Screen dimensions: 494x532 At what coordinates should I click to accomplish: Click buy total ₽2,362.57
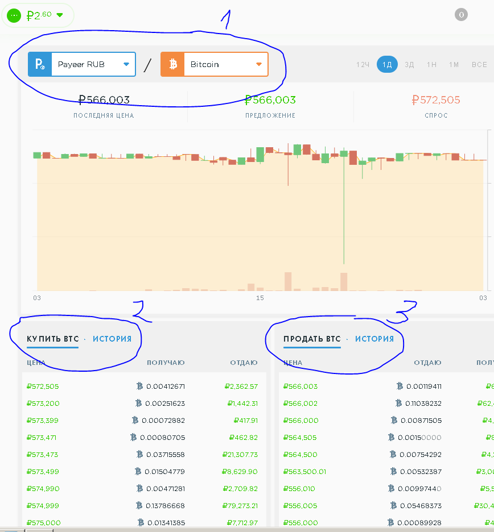click(241, 386)
